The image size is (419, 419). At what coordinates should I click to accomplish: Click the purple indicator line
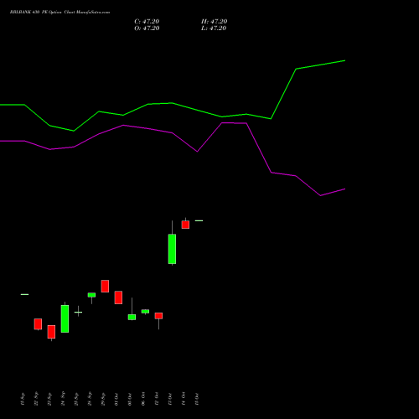173,133
